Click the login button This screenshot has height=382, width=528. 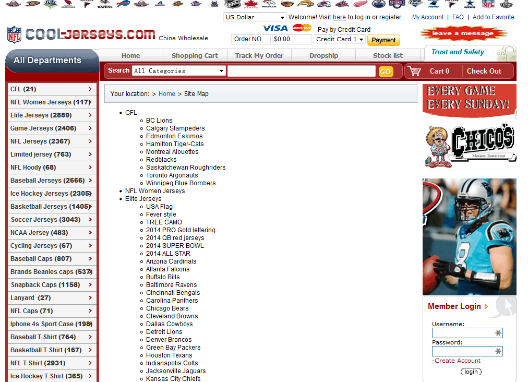tap(471, 372)
